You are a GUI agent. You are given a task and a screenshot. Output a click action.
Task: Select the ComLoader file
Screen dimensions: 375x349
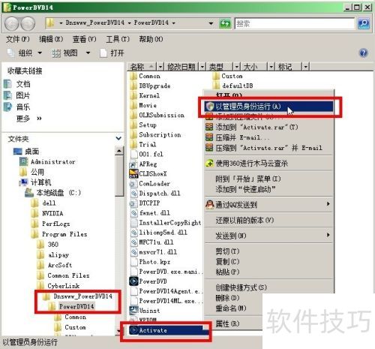(150, 183)
